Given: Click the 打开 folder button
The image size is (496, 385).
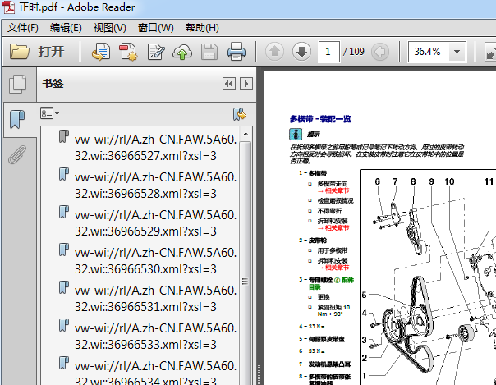Looking at the screenshot, I should pos(37,51).
